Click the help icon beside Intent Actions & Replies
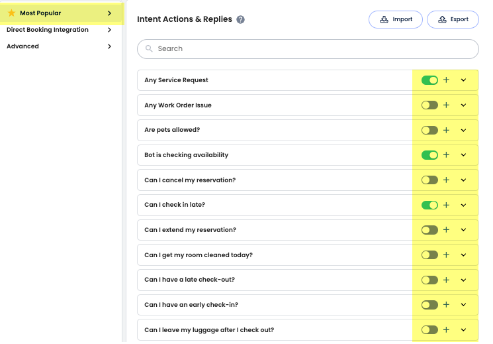Viewport: 493px width, 344px height. [241, 20]
